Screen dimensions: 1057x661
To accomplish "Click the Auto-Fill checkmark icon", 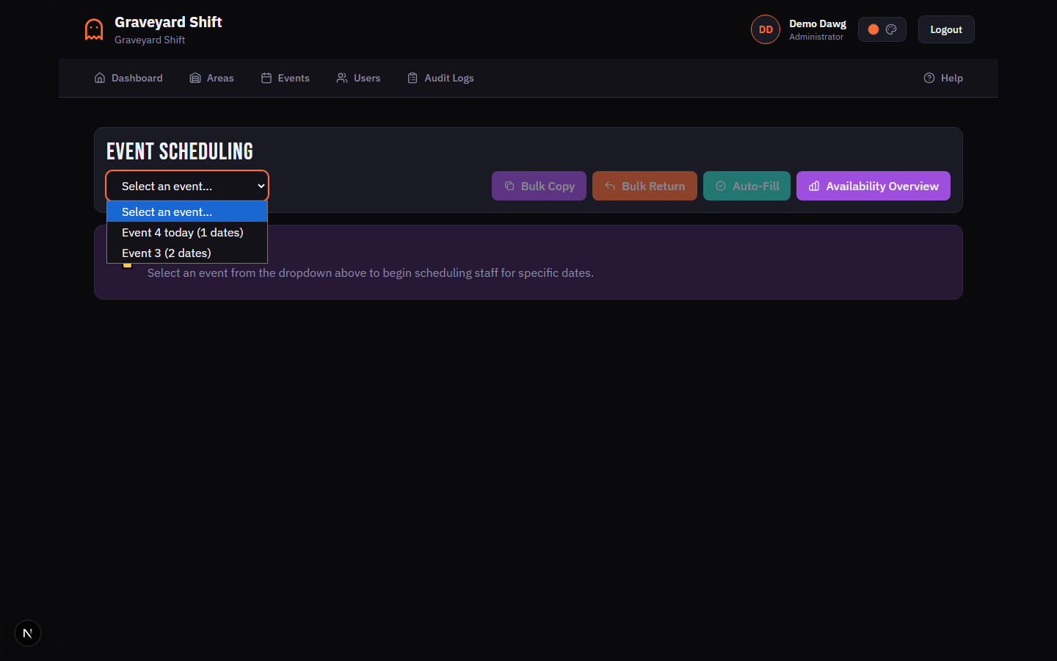I will tap(722, 186).
